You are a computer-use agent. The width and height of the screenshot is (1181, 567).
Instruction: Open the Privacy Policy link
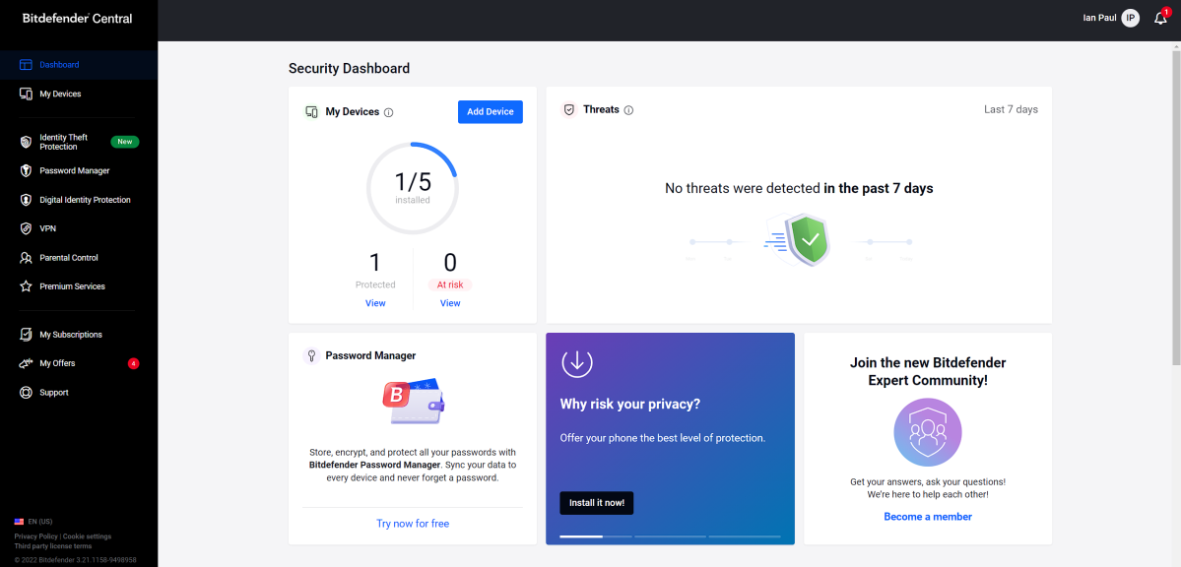pyautogui.click(x=36, y=536)
